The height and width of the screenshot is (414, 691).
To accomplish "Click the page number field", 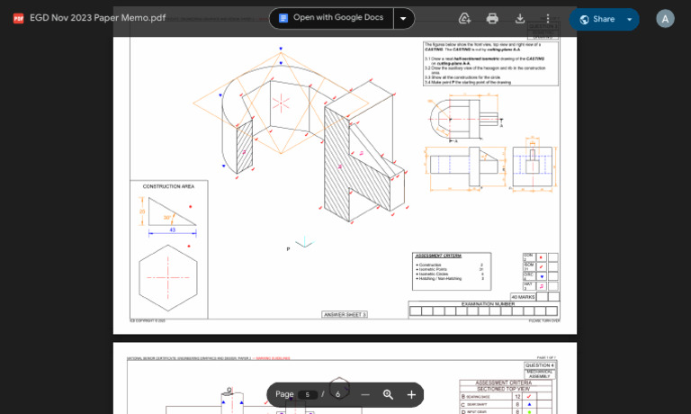I will [307, 394].
